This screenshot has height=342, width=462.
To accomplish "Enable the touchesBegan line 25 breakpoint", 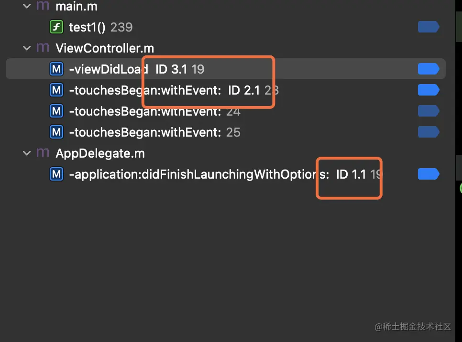I will (x=429, y=132).
